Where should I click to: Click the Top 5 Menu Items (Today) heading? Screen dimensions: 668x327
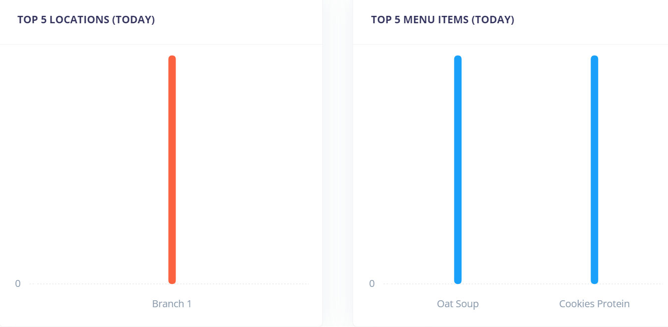tap(442, 20)
